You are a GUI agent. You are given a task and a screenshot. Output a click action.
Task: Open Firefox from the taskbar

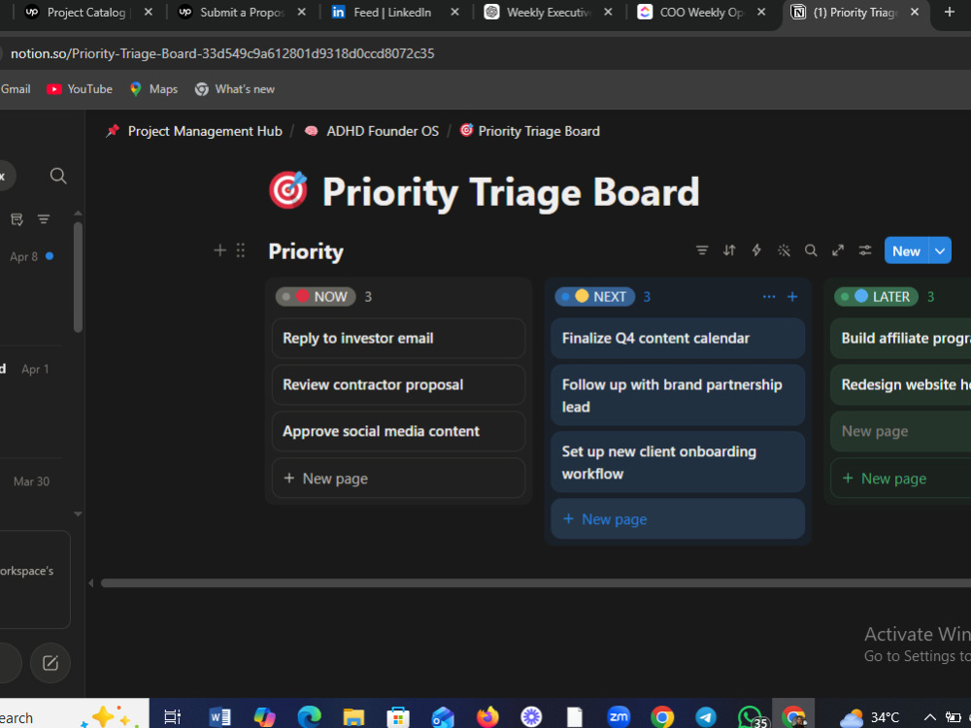click(487, 717)
